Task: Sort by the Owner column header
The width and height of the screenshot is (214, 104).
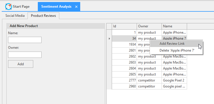Action: point(149,26)
